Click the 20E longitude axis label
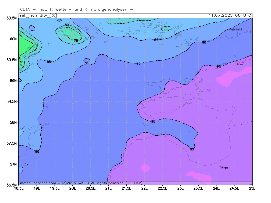Screen dimensions: 271x203 pos(73,188)
